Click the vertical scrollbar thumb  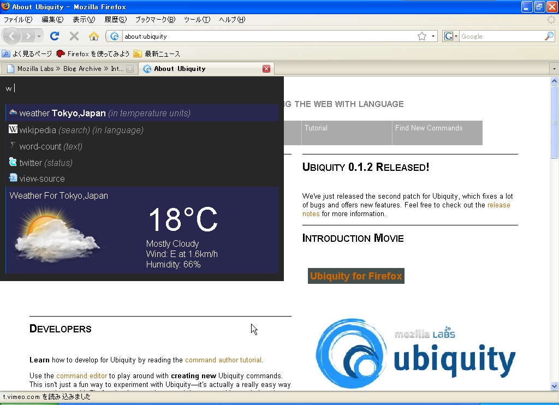pyautogui.click(x=554, y=122)
